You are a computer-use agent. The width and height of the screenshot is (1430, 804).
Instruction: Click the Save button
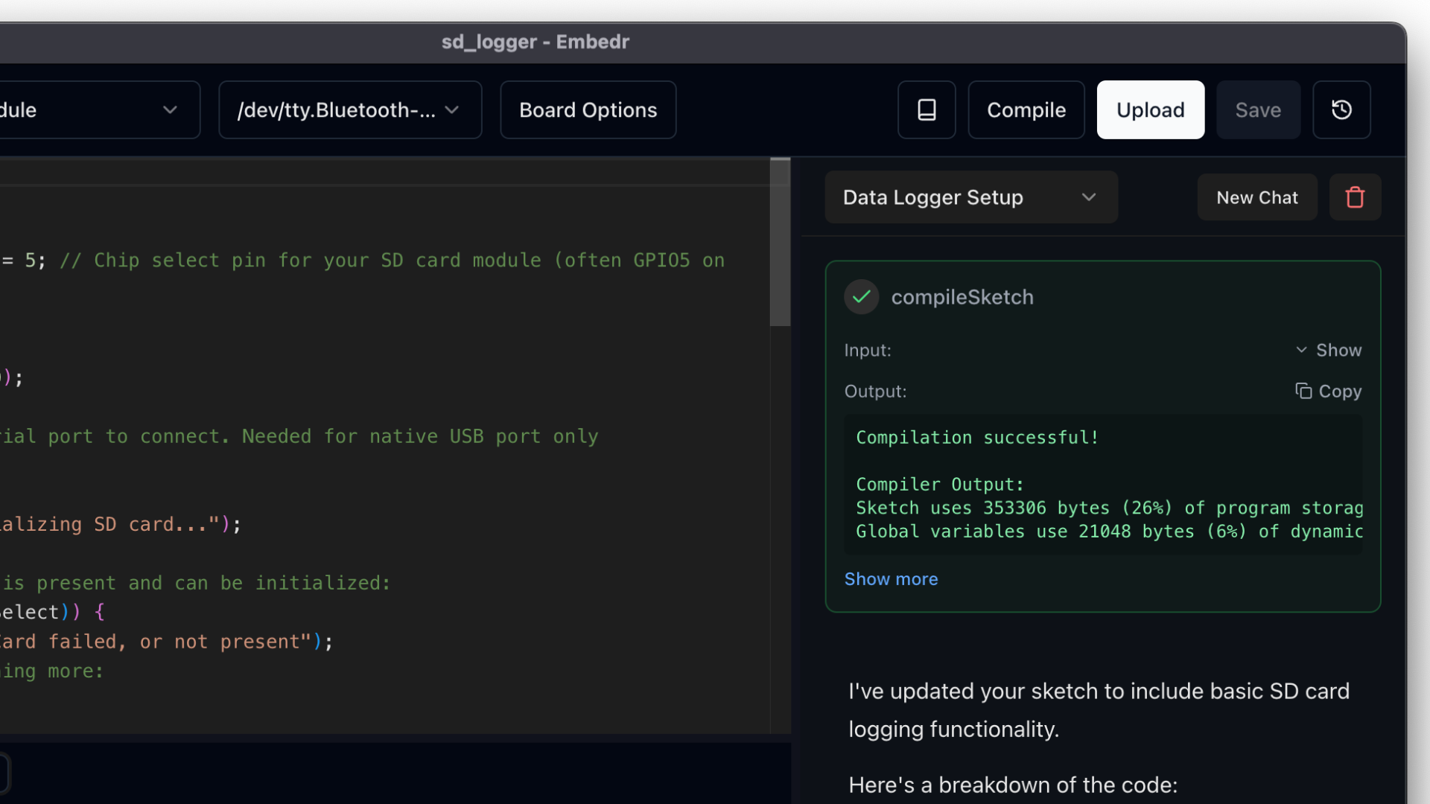point(1258,109)
